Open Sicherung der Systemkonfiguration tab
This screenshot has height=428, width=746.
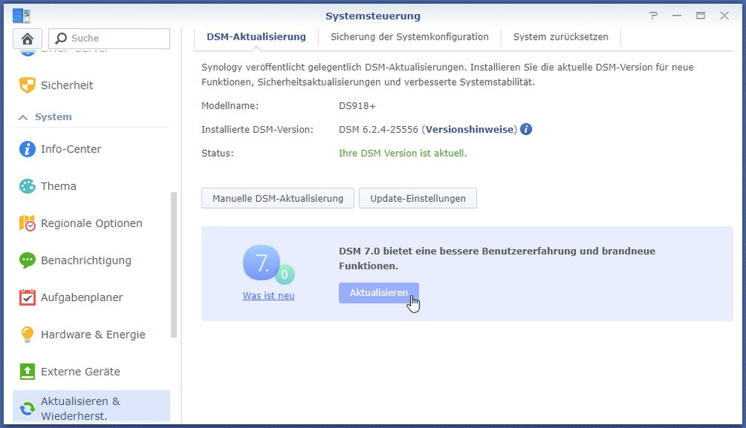410,37
